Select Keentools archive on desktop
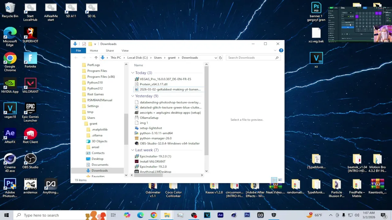The width and height of the screenshot is (392, 220). [377, 186]
